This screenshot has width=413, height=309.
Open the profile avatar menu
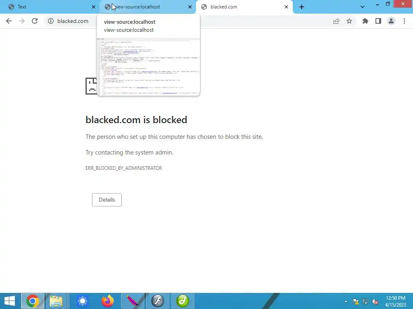[391, 21]
